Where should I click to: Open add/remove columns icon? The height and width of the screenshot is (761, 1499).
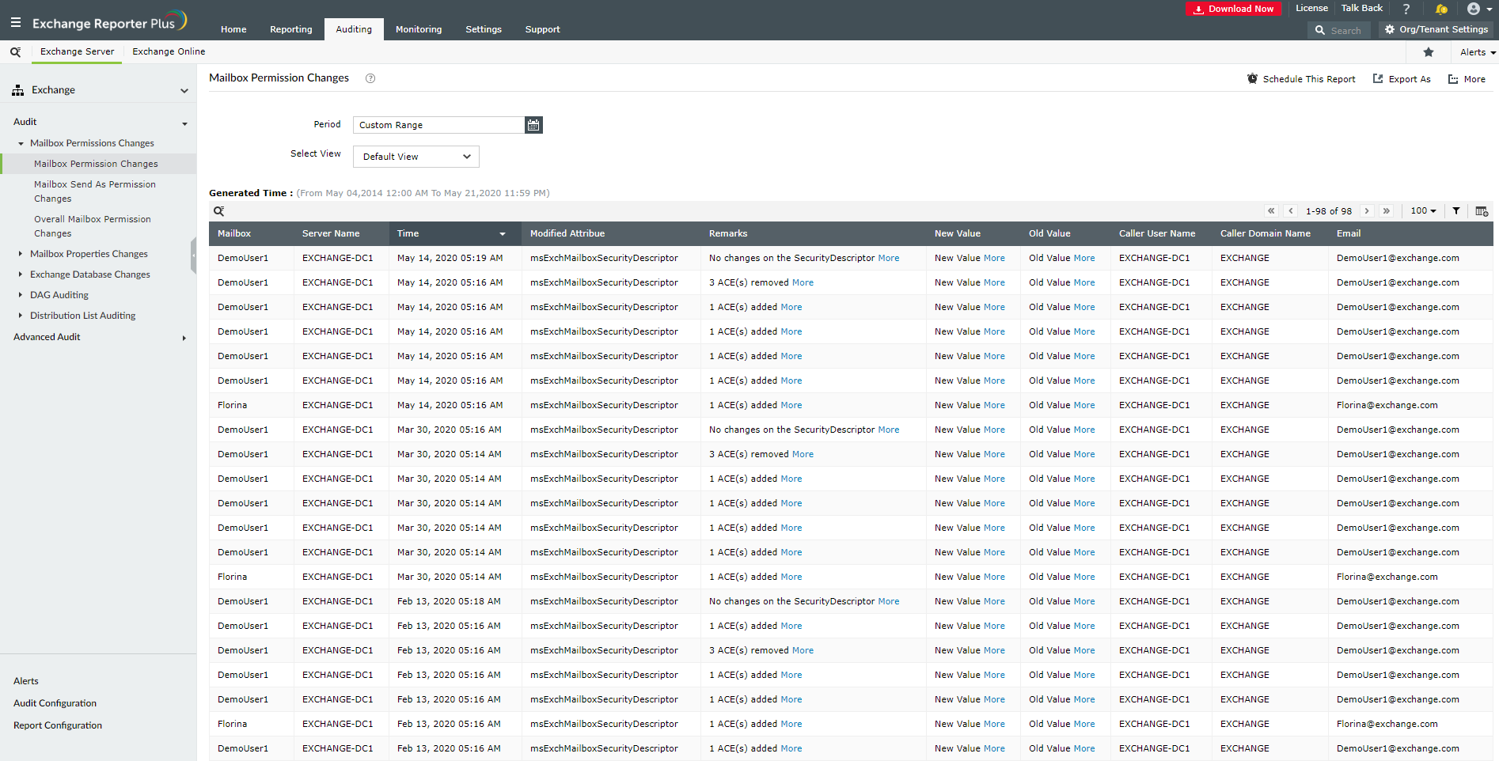click(1482, 211)
